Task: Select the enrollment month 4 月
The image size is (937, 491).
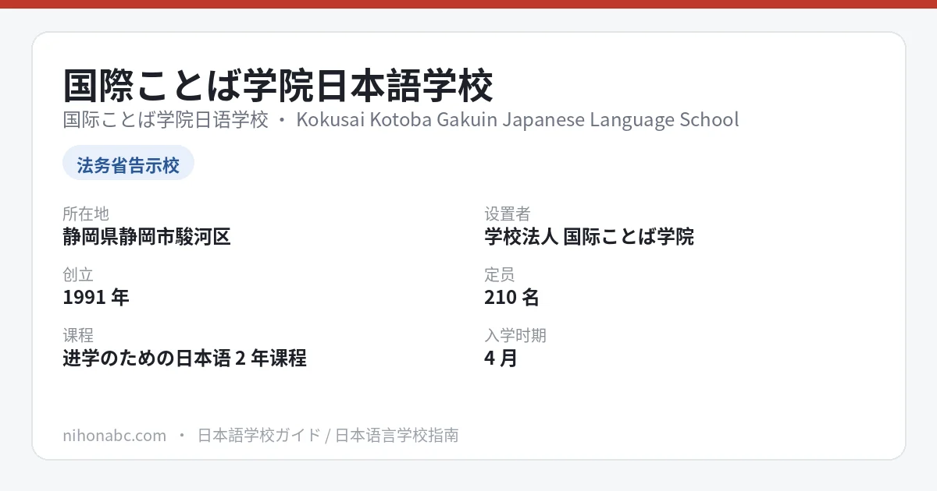Action: point(501,359)
